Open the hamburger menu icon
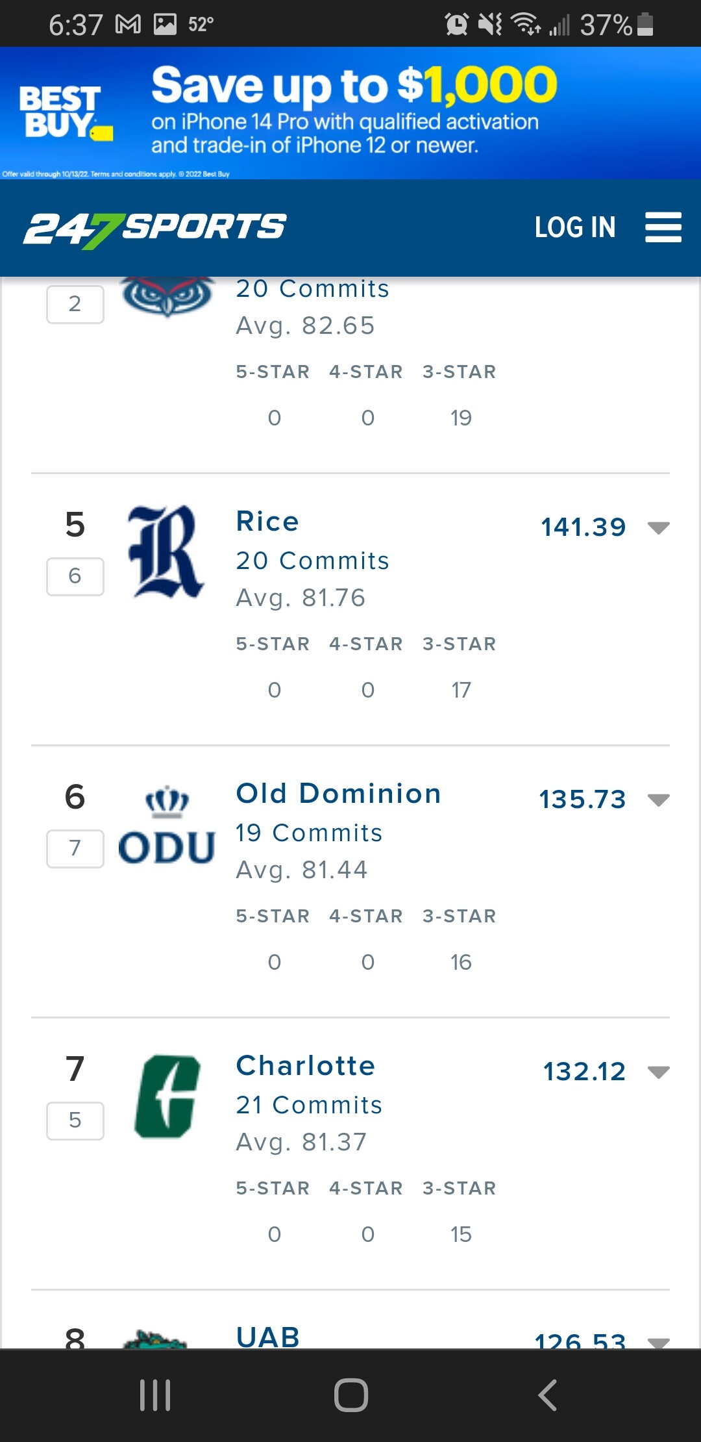This screenshot has width=701, height=1442. (663, 227)
